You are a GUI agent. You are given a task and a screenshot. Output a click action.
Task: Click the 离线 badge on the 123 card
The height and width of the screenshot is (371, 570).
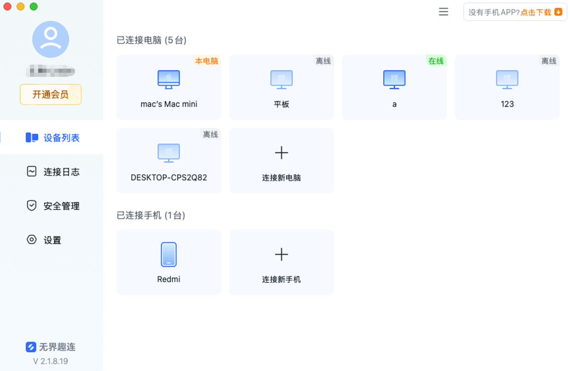[x=549, y=61]
